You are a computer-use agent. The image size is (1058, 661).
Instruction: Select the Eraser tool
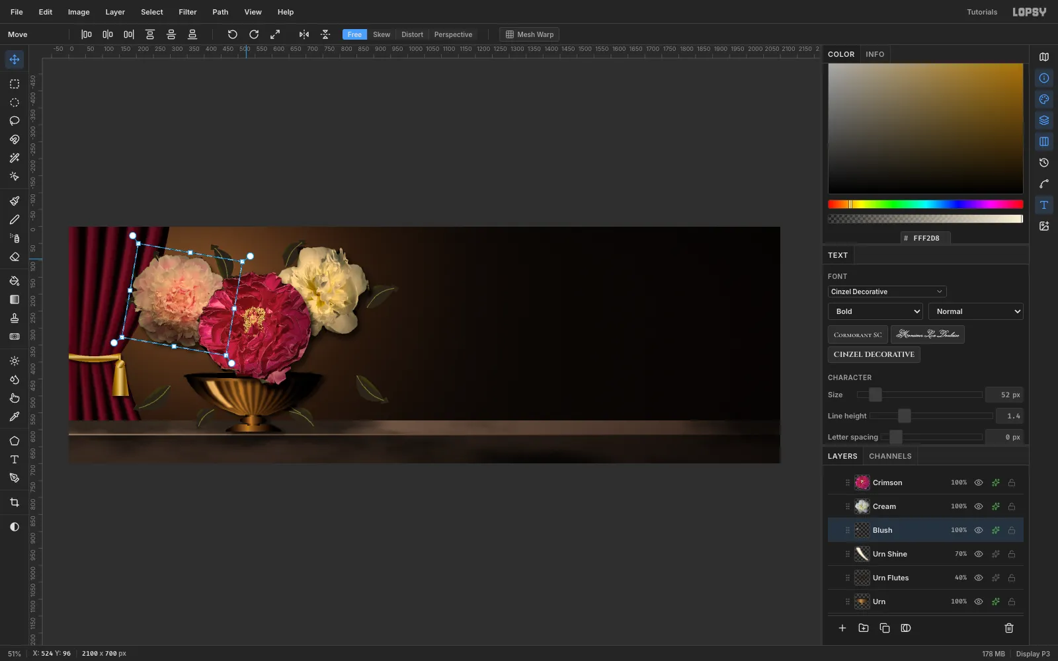point(14,256)
